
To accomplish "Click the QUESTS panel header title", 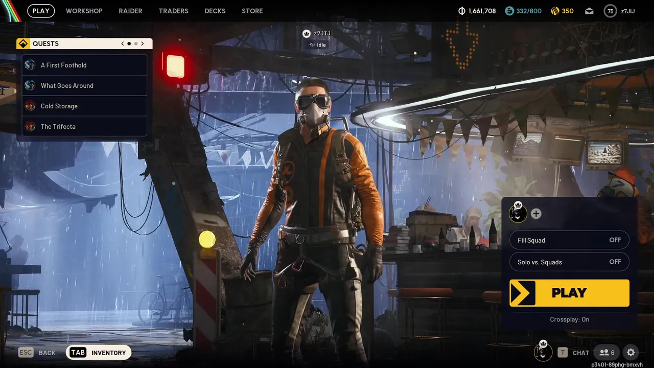I will [x=45, y=43].
